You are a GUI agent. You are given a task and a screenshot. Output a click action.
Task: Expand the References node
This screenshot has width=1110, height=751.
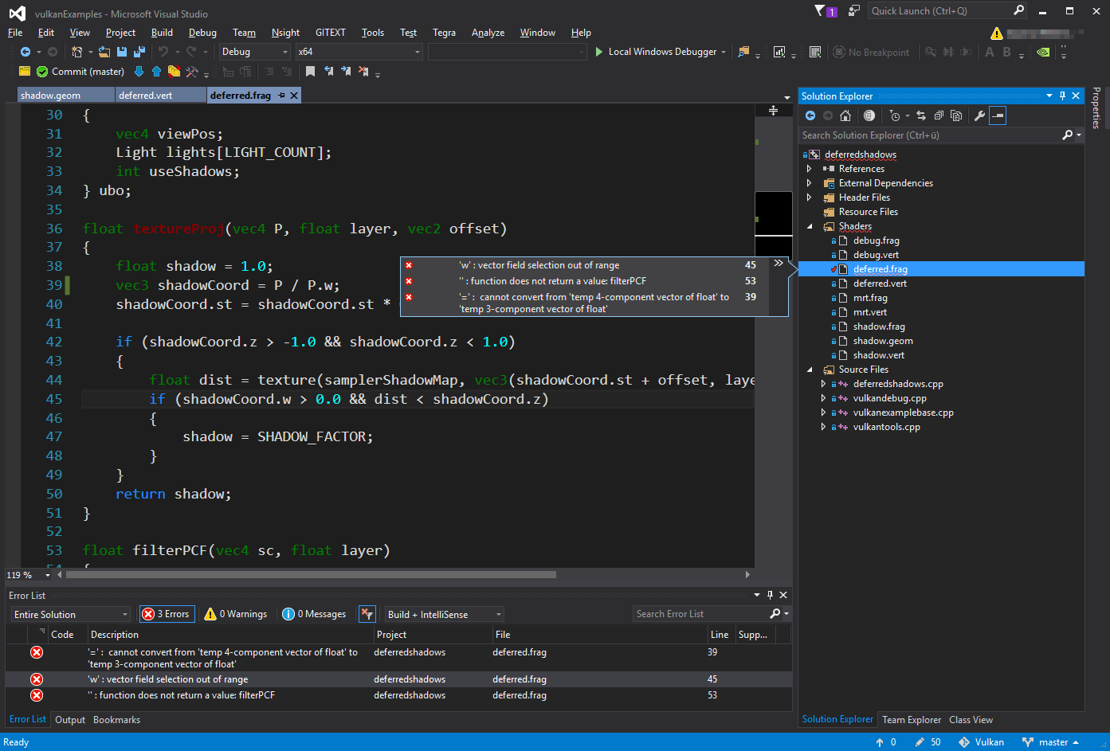(809, 169)
